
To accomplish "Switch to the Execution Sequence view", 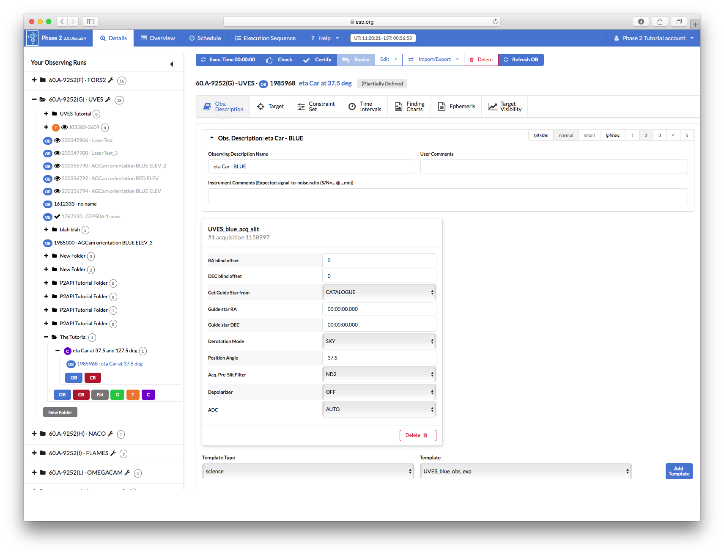I will pos(265,38).
